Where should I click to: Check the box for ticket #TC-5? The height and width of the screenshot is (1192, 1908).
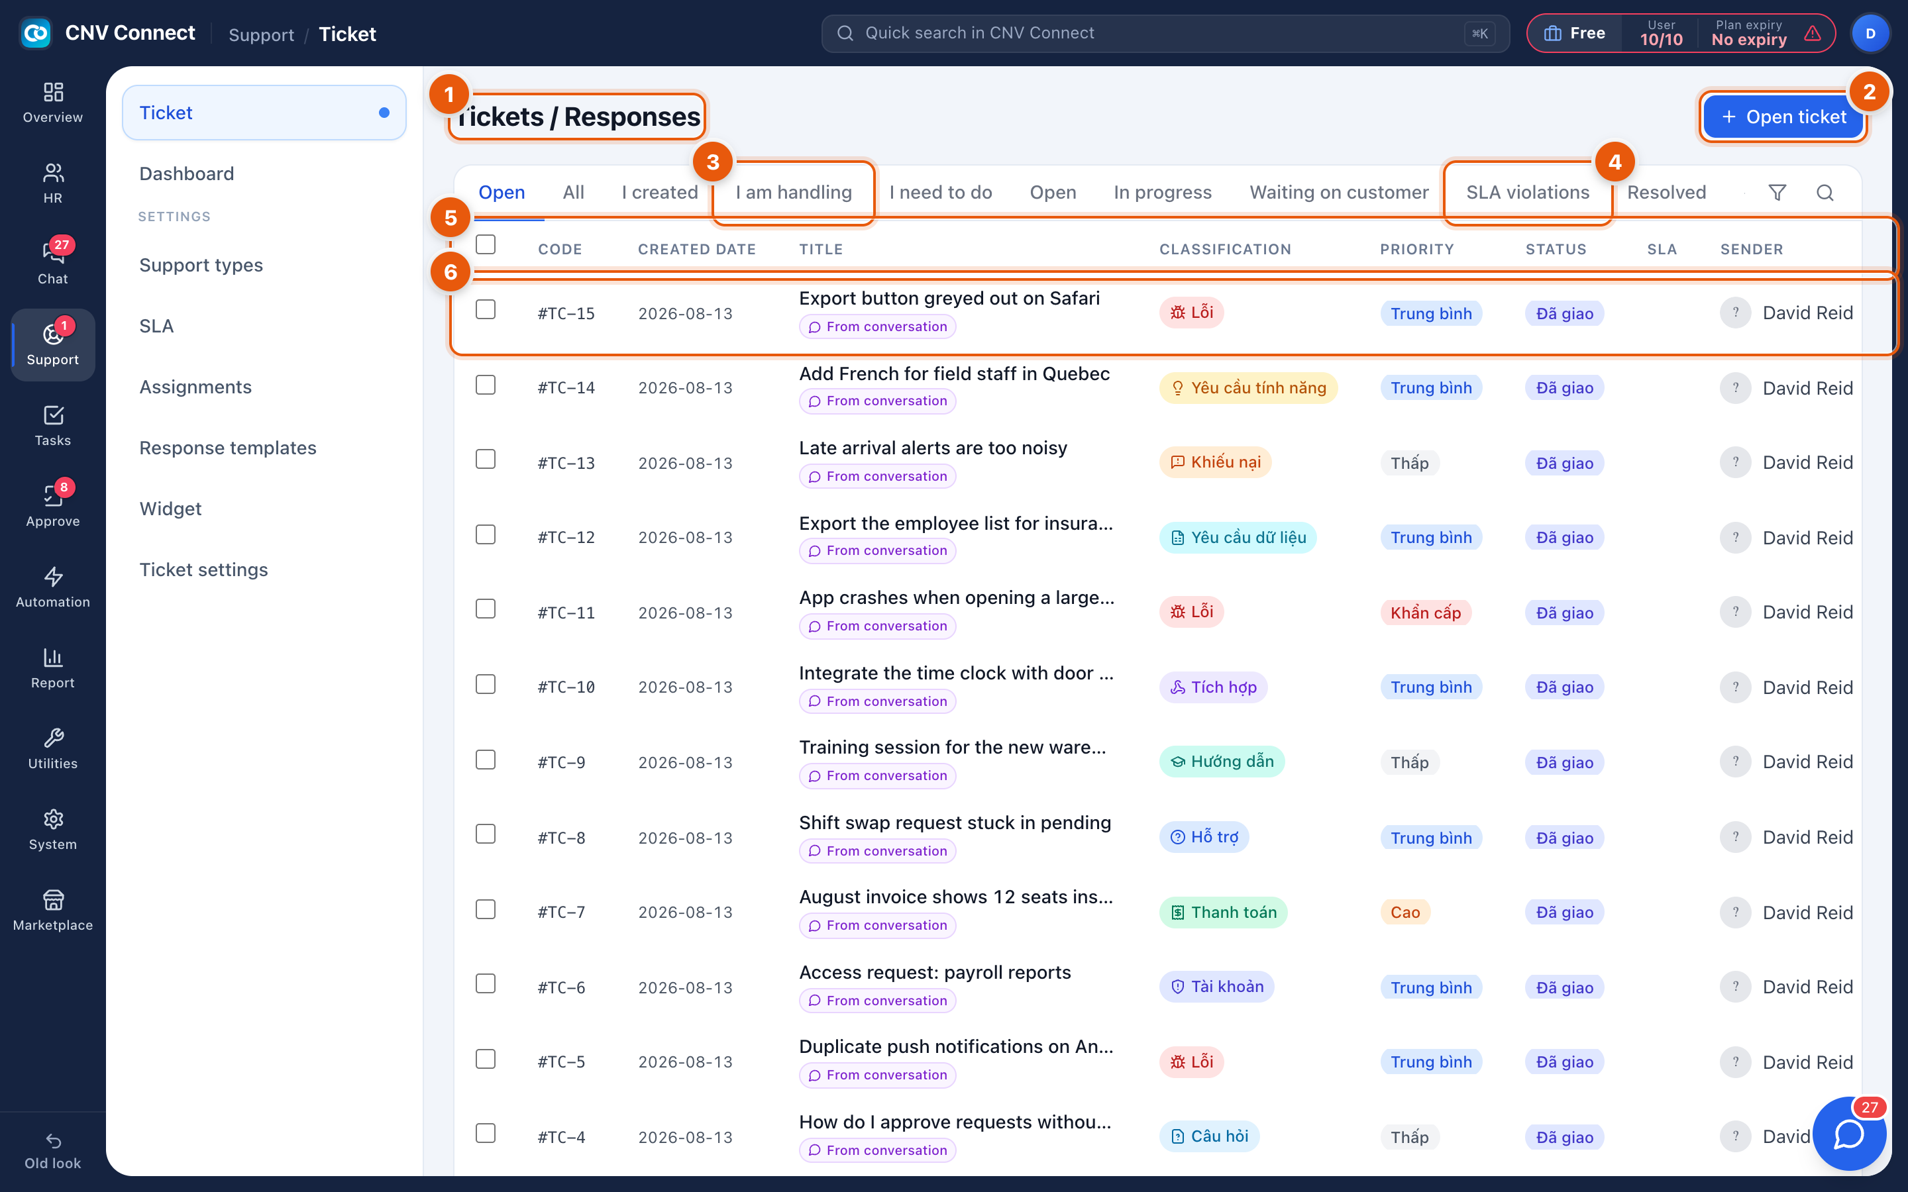(x=486, y=1059)
